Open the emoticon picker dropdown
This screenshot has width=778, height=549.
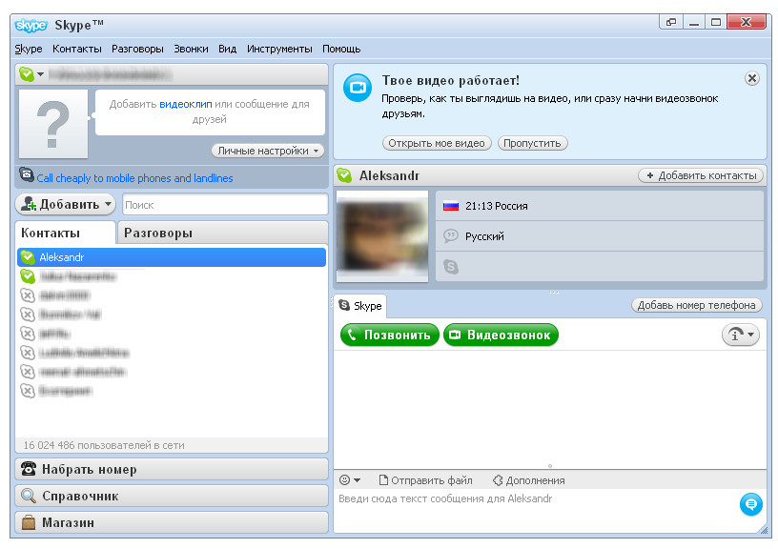tap(350, 480)
